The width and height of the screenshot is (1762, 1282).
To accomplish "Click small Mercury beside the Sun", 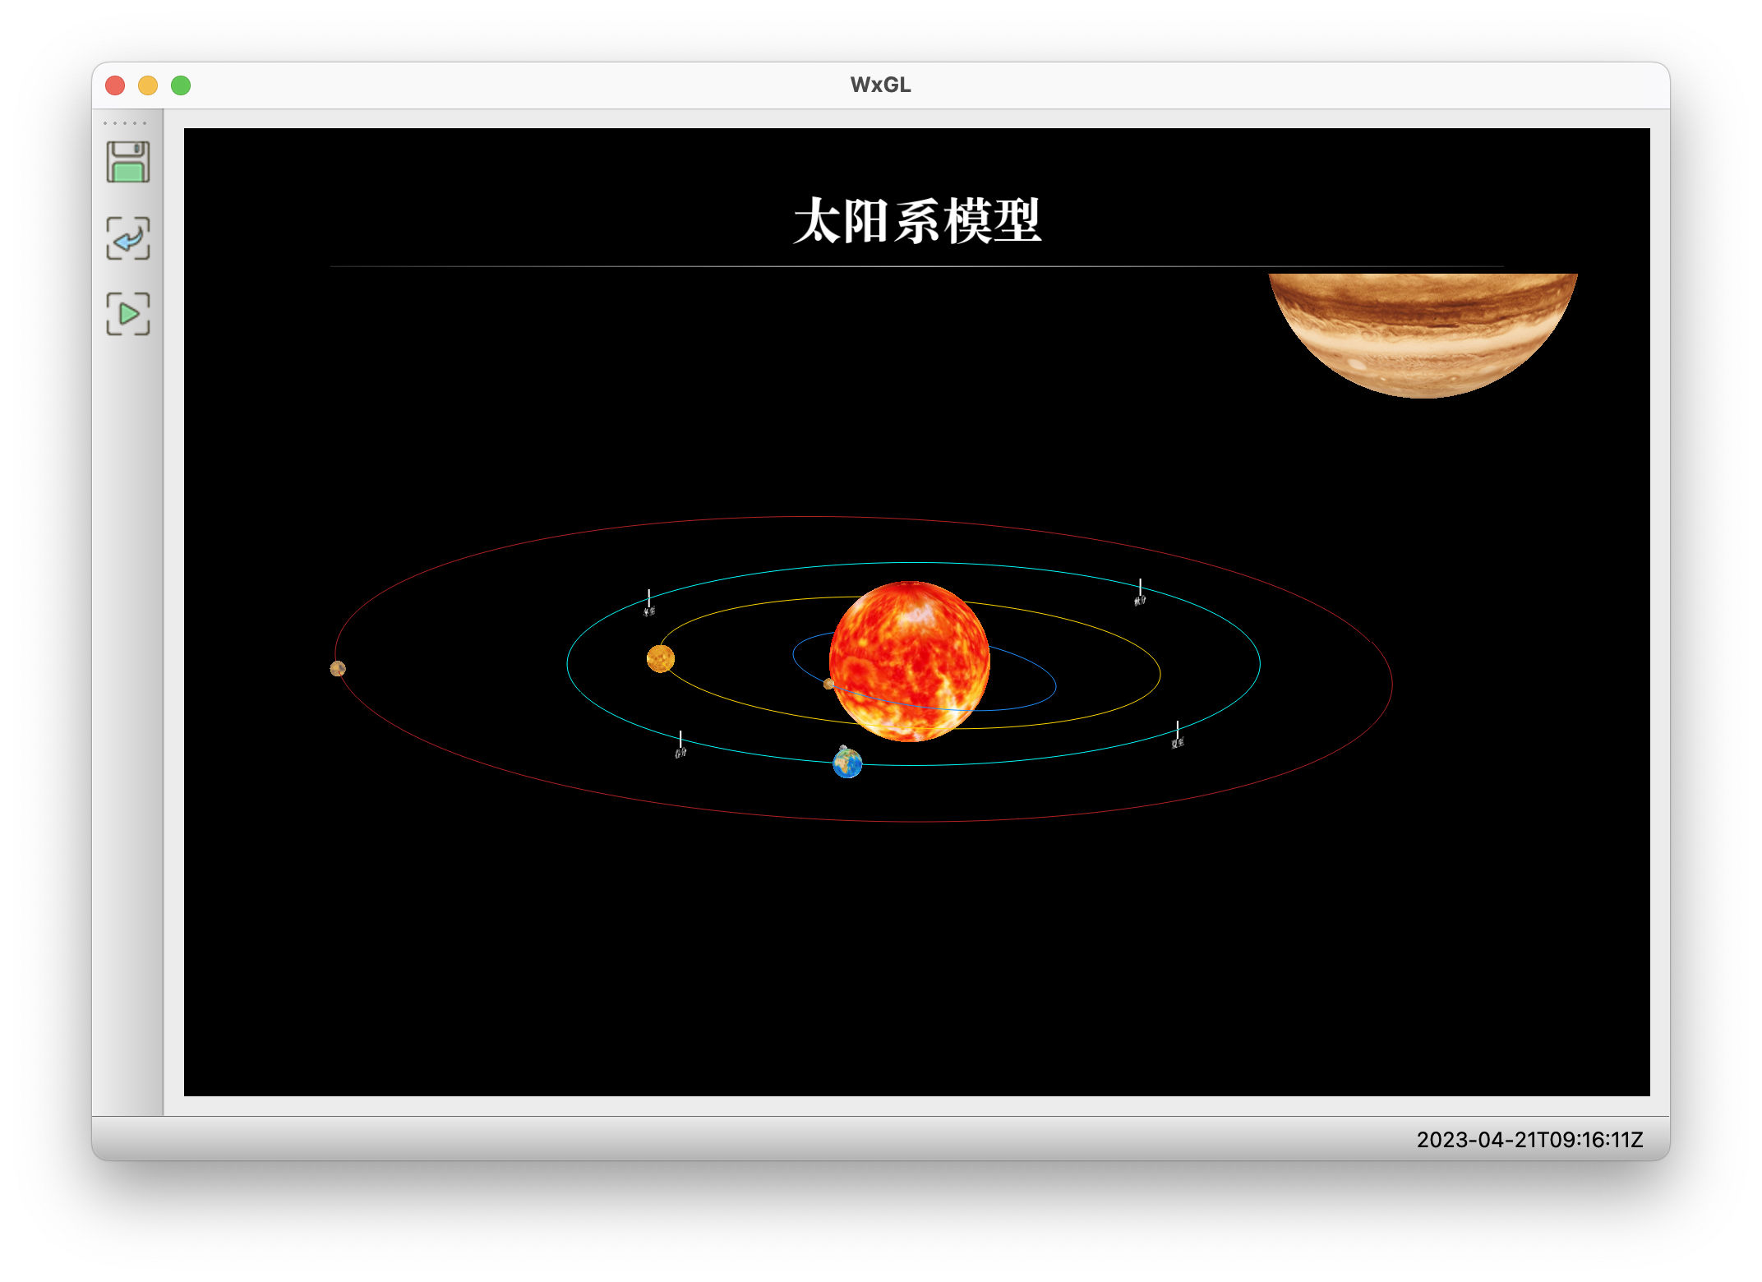I will click(x=828, y=684).
